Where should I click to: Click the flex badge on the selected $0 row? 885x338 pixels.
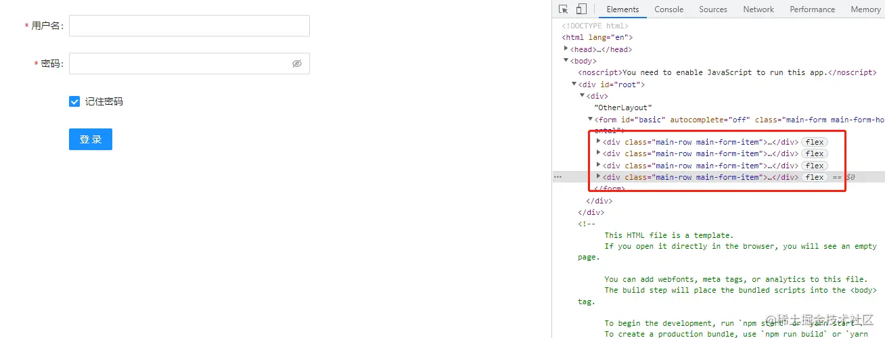[815, 177]
